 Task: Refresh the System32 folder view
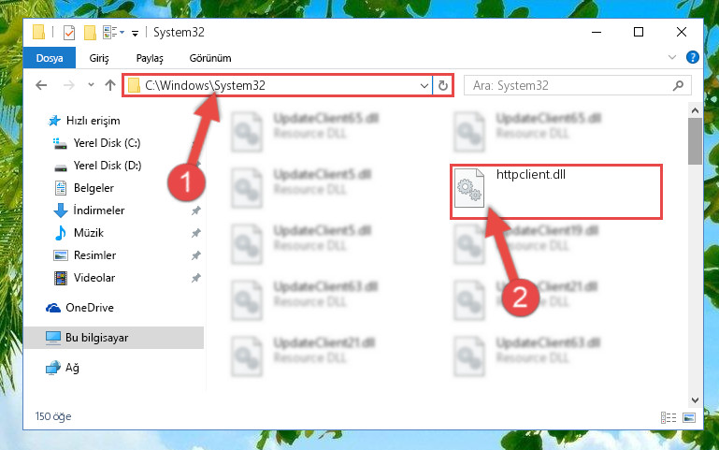coord(442,86)
